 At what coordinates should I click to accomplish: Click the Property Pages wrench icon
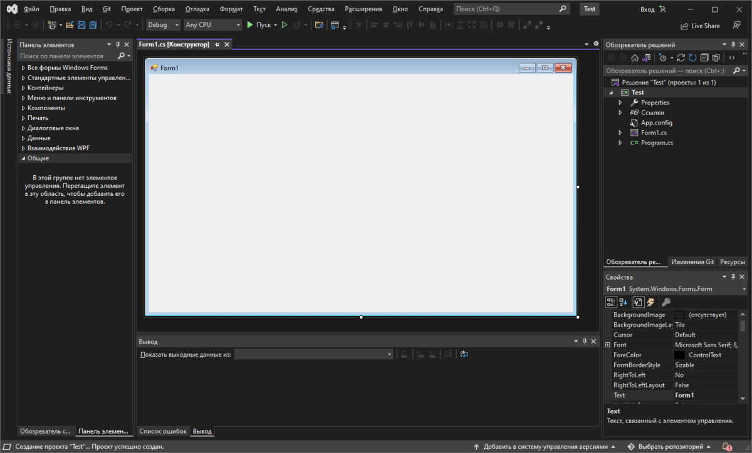666,302
